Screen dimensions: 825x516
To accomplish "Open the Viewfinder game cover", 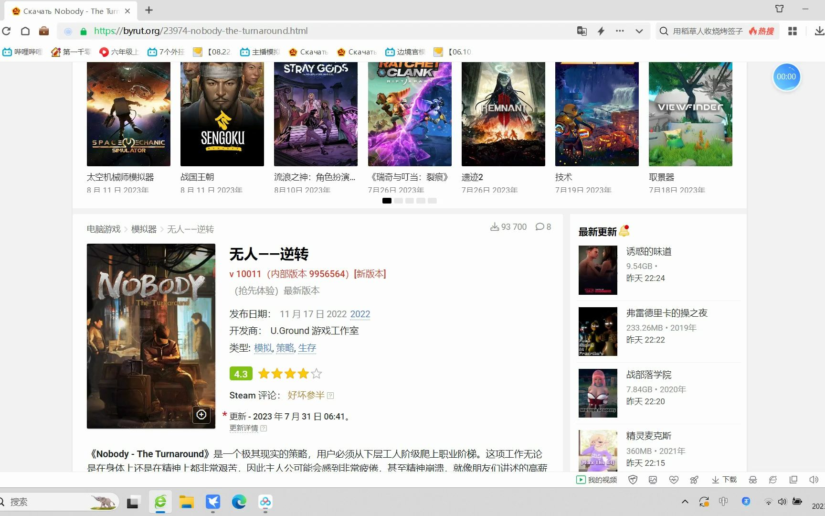I will (690, 114).
